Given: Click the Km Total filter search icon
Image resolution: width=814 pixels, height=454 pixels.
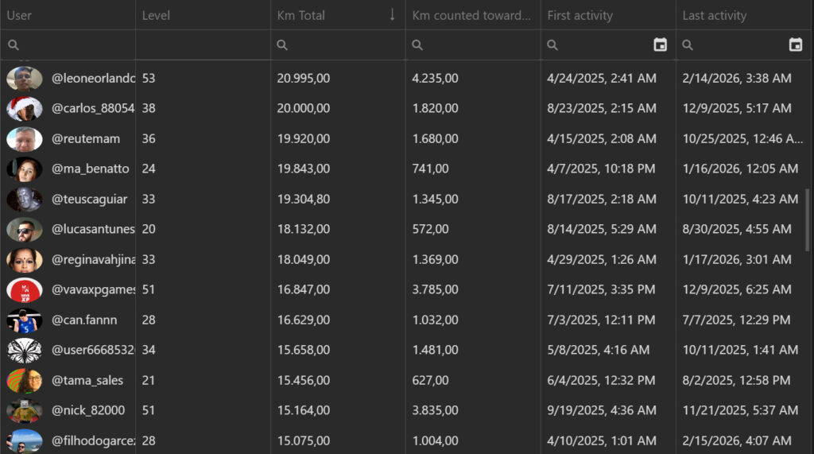Looking at the screenshot, I should click(282, 45).
